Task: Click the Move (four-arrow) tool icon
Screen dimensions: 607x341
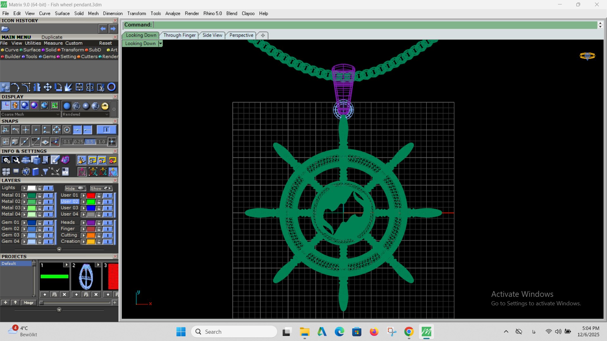Action: click(48, 87)
